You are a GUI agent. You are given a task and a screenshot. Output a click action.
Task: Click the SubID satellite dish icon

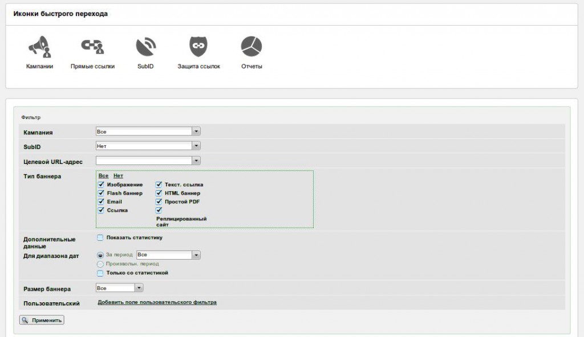coord(145,47)
